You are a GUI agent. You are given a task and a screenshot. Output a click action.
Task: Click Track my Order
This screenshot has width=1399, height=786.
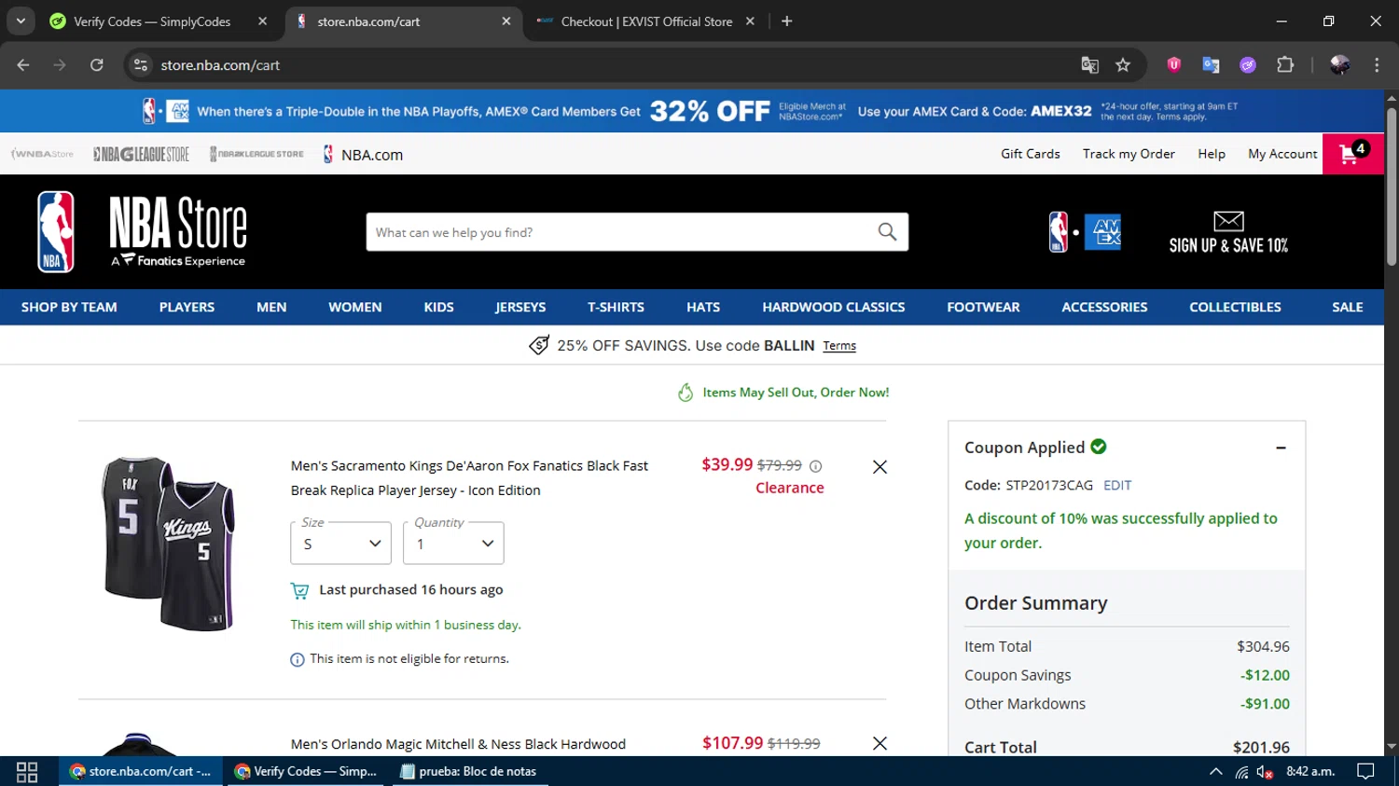[1129, 154]
